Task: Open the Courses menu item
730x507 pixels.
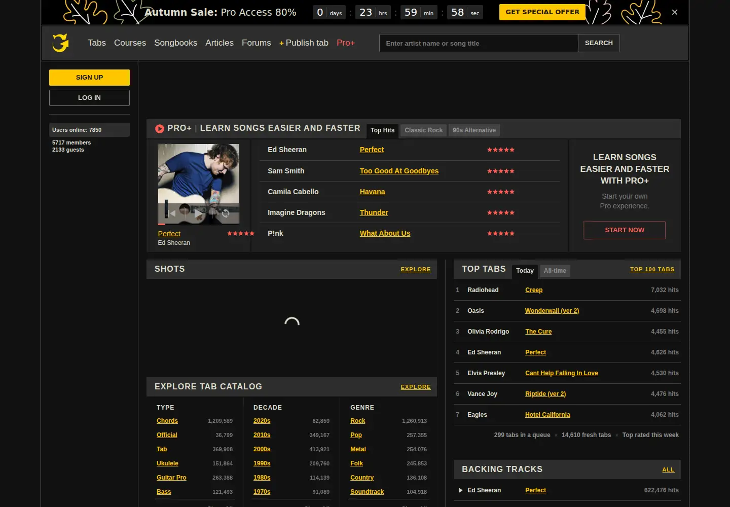Action: [x=130, y=43]
